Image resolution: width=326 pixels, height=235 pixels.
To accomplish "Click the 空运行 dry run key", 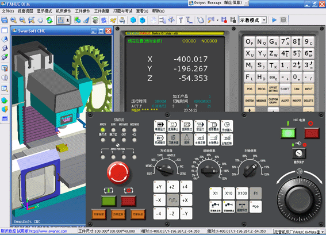I will (x=200, y=126).
